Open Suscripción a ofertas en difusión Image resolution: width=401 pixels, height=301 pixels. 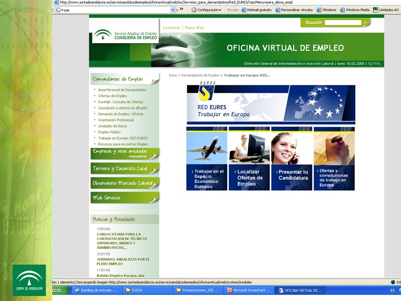[123, 108]
